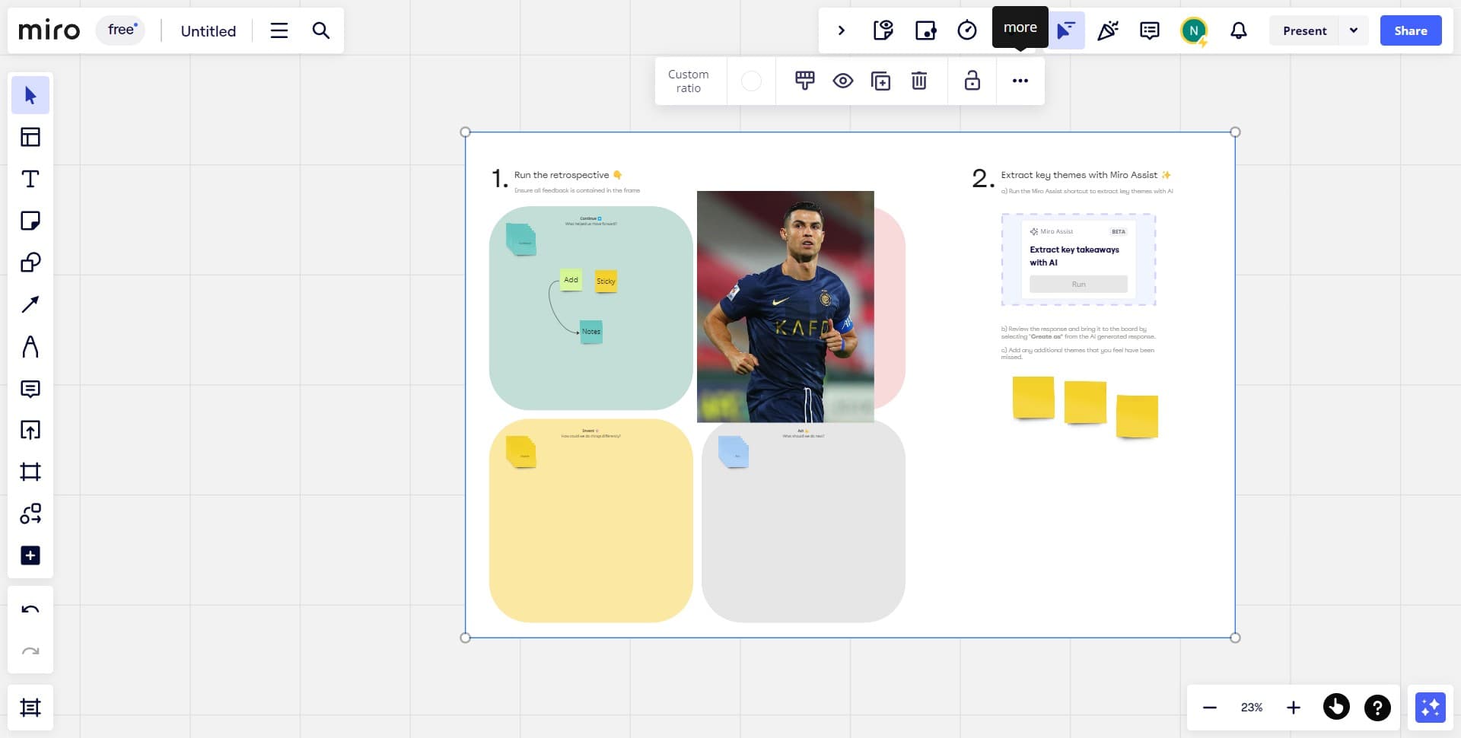Image resolution: width=1461 pixels, height=738 pixels.
Task: Lock the selected frame
Action: point(972,81)
